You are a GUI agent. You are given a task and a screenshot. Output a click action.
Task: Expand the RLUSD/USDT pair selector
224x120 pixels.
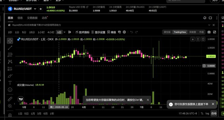pyautogui.click(x=35, y=9)
